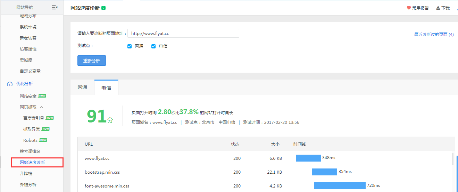Open 升降榜 in the sidebar
The width and height of the screenshot is (458, 192).
pos(26,174)
